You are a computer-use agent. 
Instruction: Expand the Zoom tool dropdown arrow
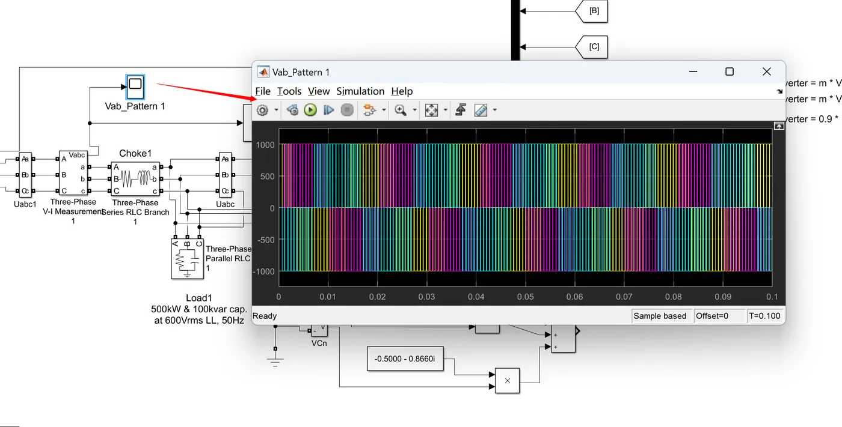point(414,110)
